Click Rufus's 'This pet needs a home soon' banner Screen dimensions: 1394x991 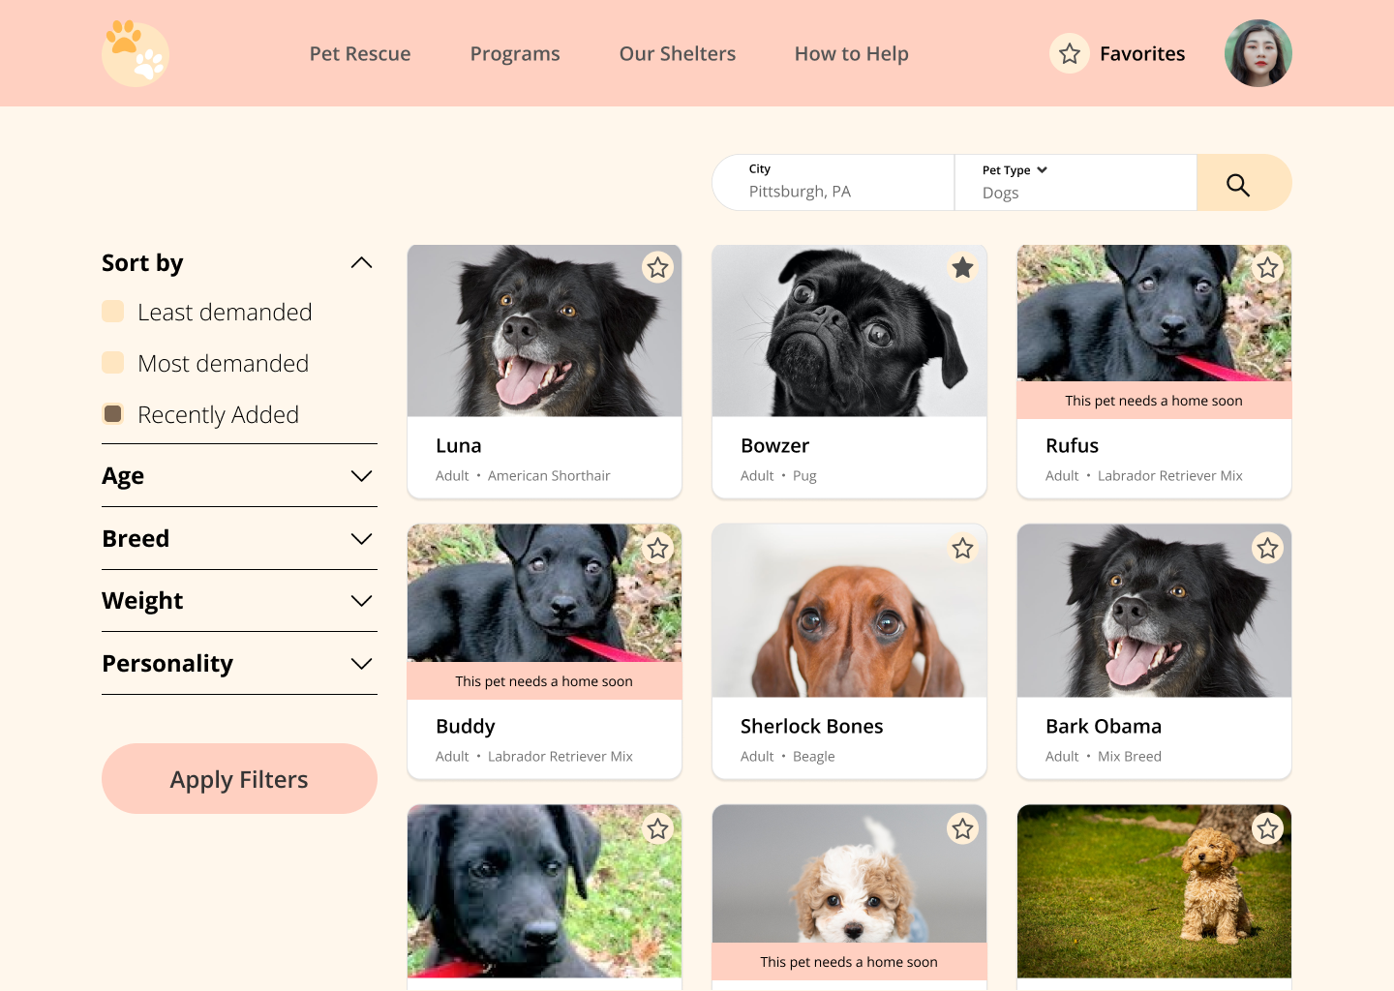tap(1154, 401)
